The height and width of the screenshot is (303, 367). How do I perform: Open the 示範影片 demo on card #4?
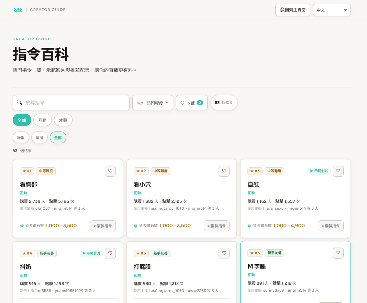(91, 253)
